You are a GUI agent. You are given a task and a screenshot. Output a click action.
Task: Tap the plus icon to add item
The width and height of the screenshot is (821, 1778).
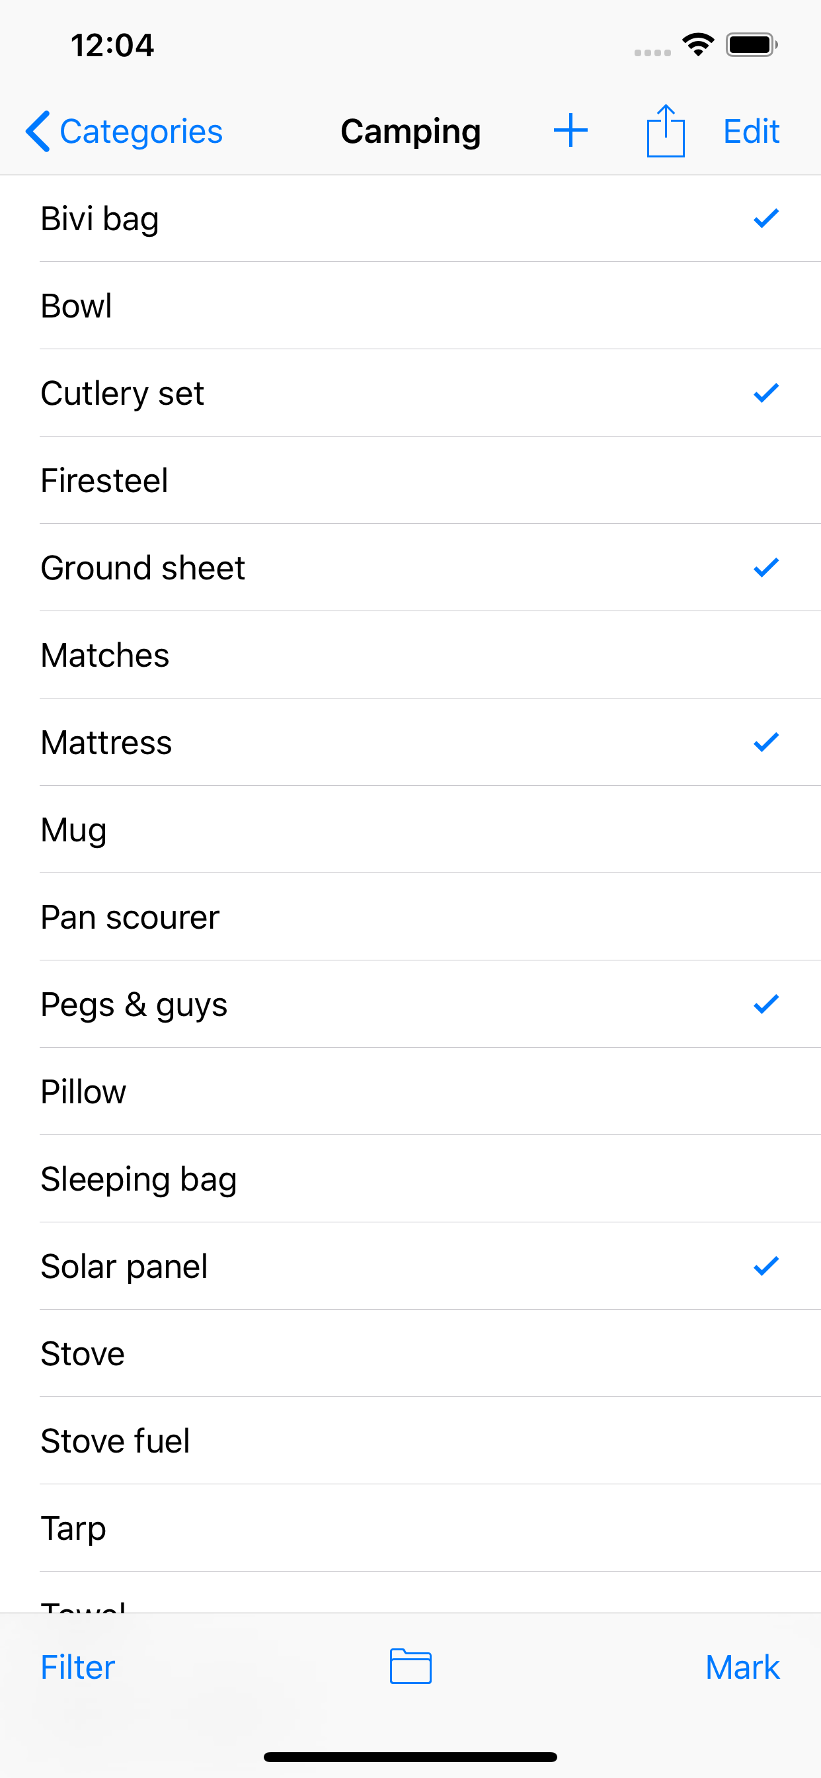pos(570,131)
